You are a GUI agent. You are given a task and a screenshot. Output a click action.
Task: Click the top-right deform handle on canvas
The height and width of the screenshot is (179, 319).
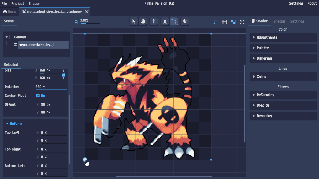click(211, 34)
